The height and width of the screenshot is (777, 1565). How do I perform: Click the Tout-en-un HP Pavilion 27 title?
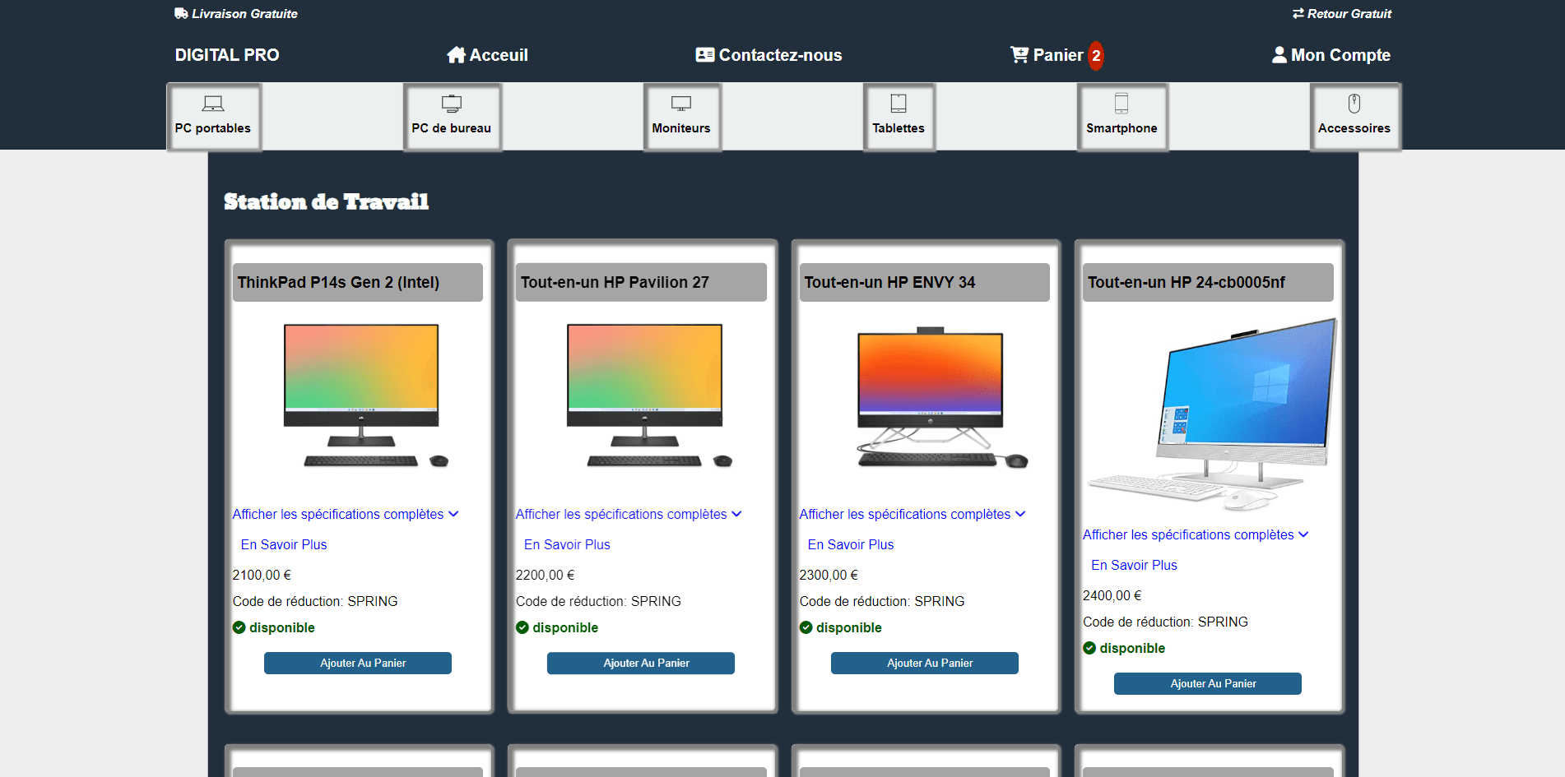(615, 282)
